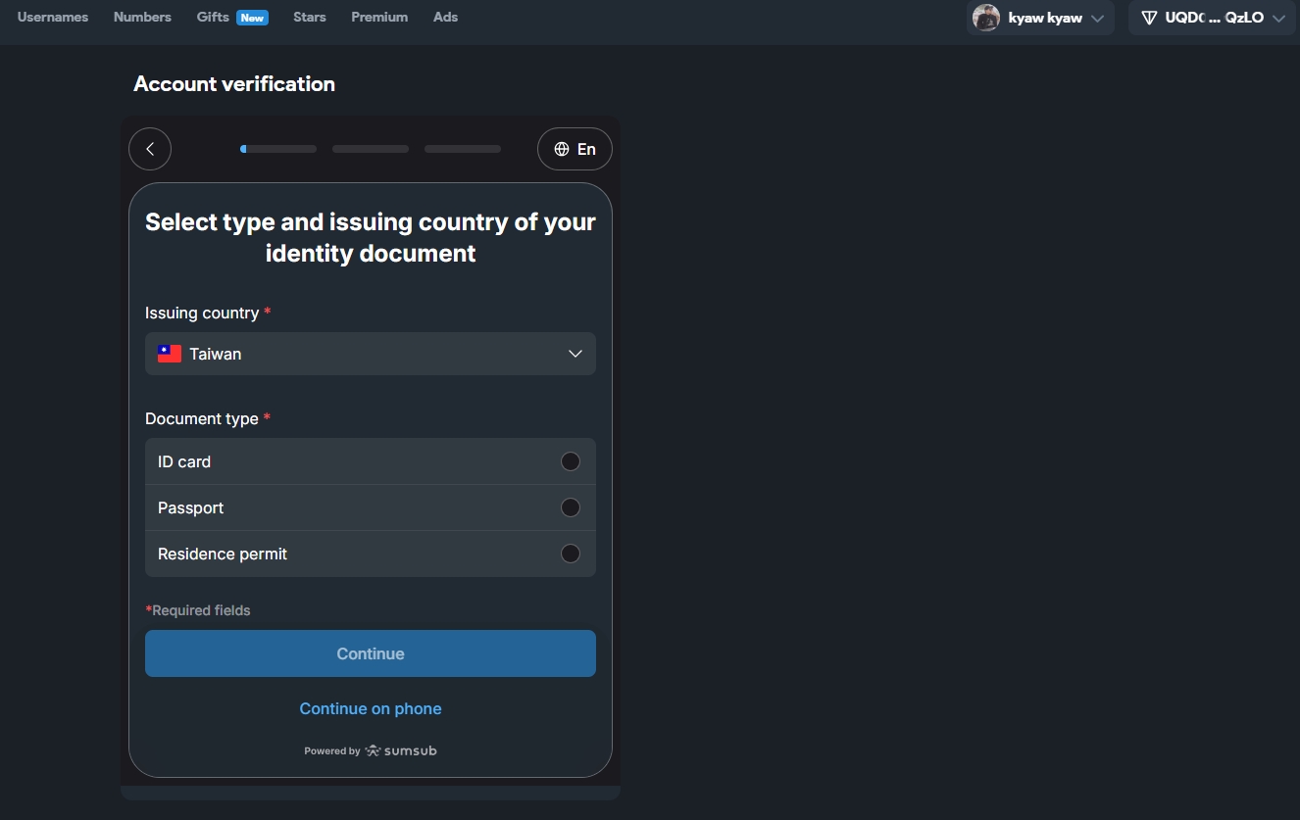Open the Premium tab
This screenshot has width=1300, height=820.
click(379, 17)
